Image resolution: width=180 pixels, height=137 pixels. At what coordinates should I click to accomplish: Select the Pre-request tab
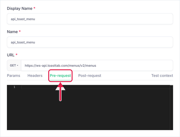coord(60,76)
